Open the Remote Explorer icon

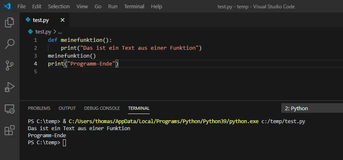(9, 109)
